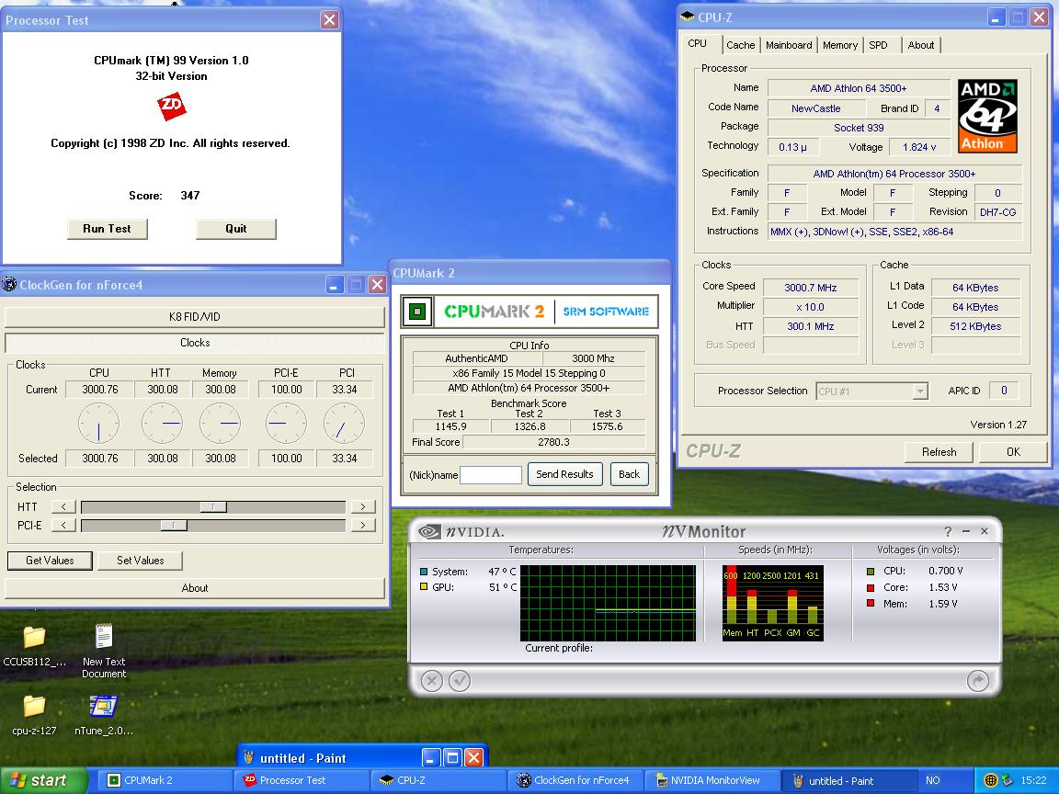
Task: Click Refresh in CPU-Z
Action: [939, 452]
